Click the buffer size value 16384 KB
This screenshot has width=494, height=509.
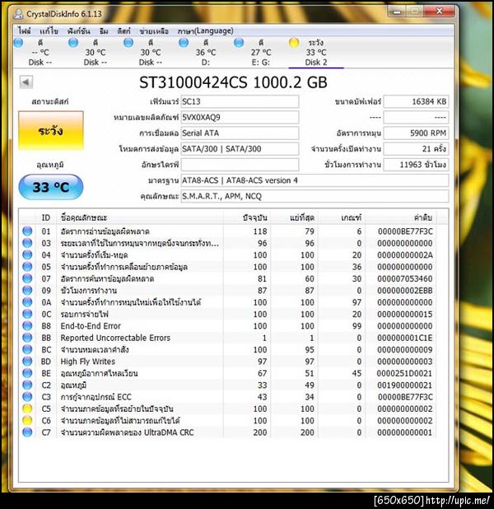pyautogui.click(x=416, y=101)
